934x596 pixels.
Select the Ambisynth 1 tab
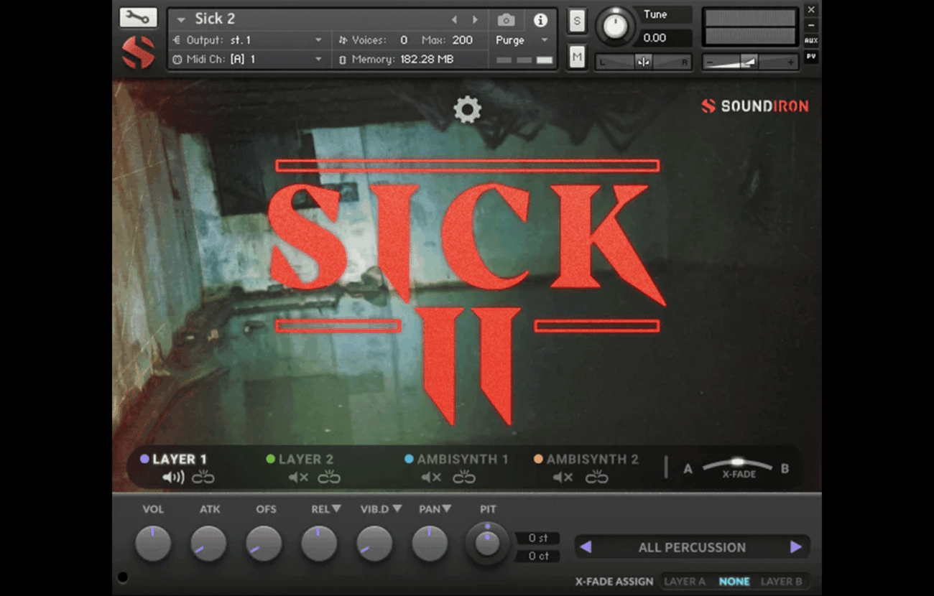point(463,459)
